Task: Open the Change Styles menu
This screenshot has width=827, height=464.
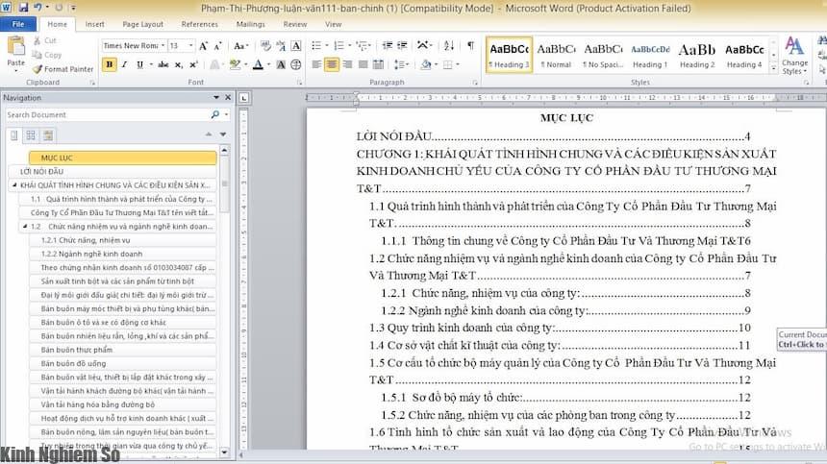Action: [x=794, y=55]
